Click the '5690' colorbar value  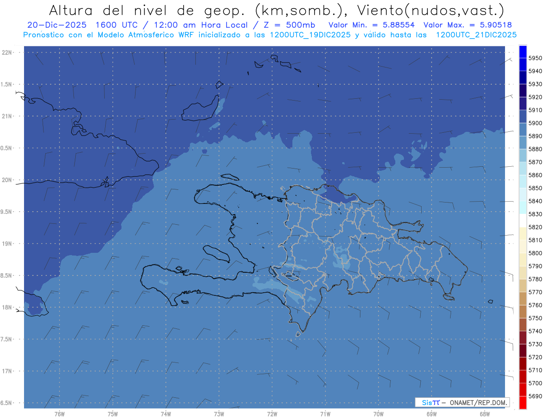(535, 396)
